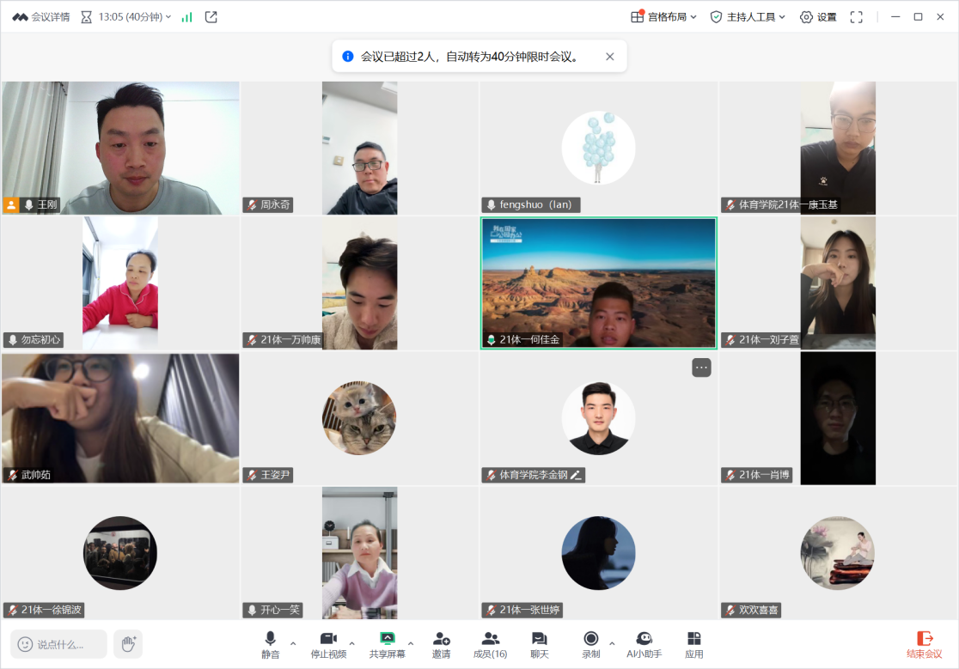Screen dimensions: 959x669
Task: Expand the 宫格布局 layout dropdown
Action: pyautogui.click(x=663, y=17)
